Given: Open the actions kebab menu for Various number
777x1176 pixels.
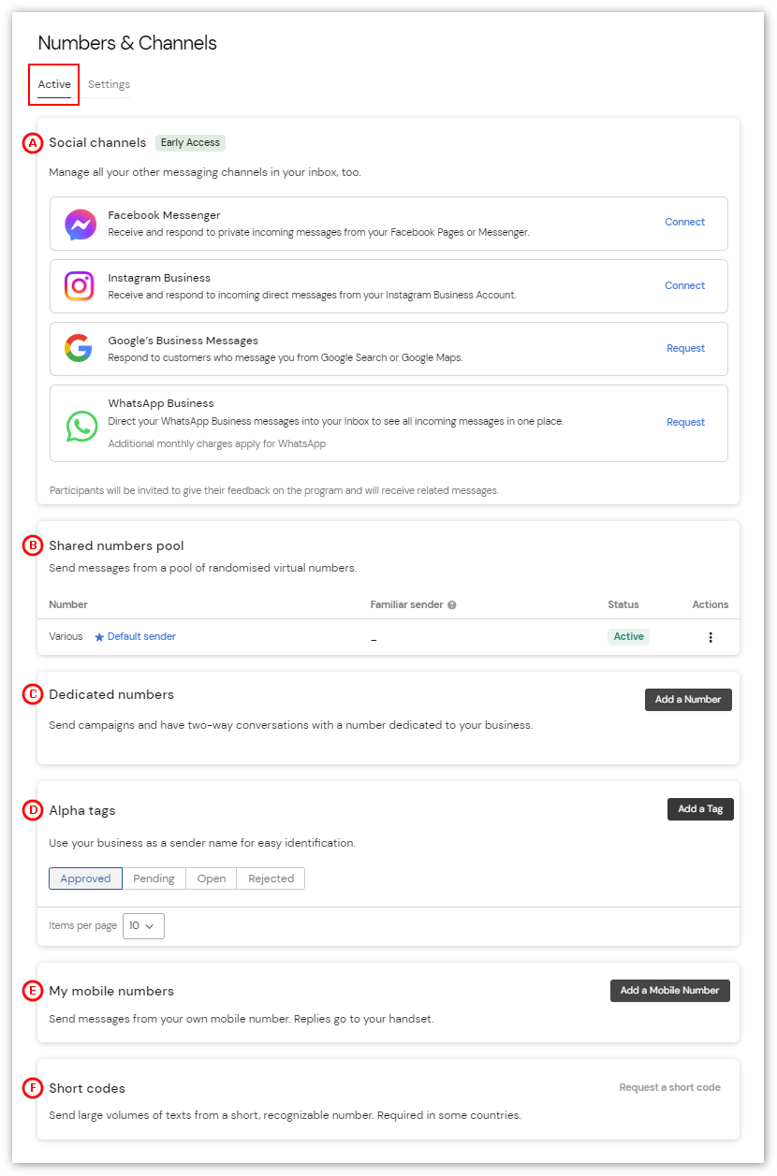Looking at the screenshot, I should tap(711, 636).
